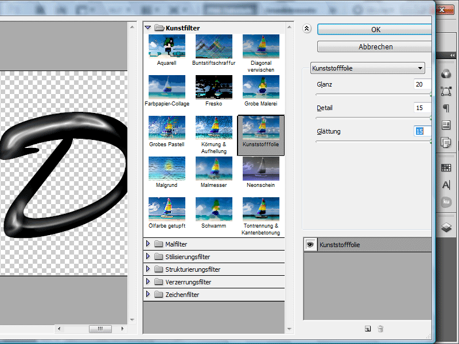Viewport: 459px width, 344px height.
Task: Click the Glanz slider track
Action: pyautogui.click(x=374, y=95)
